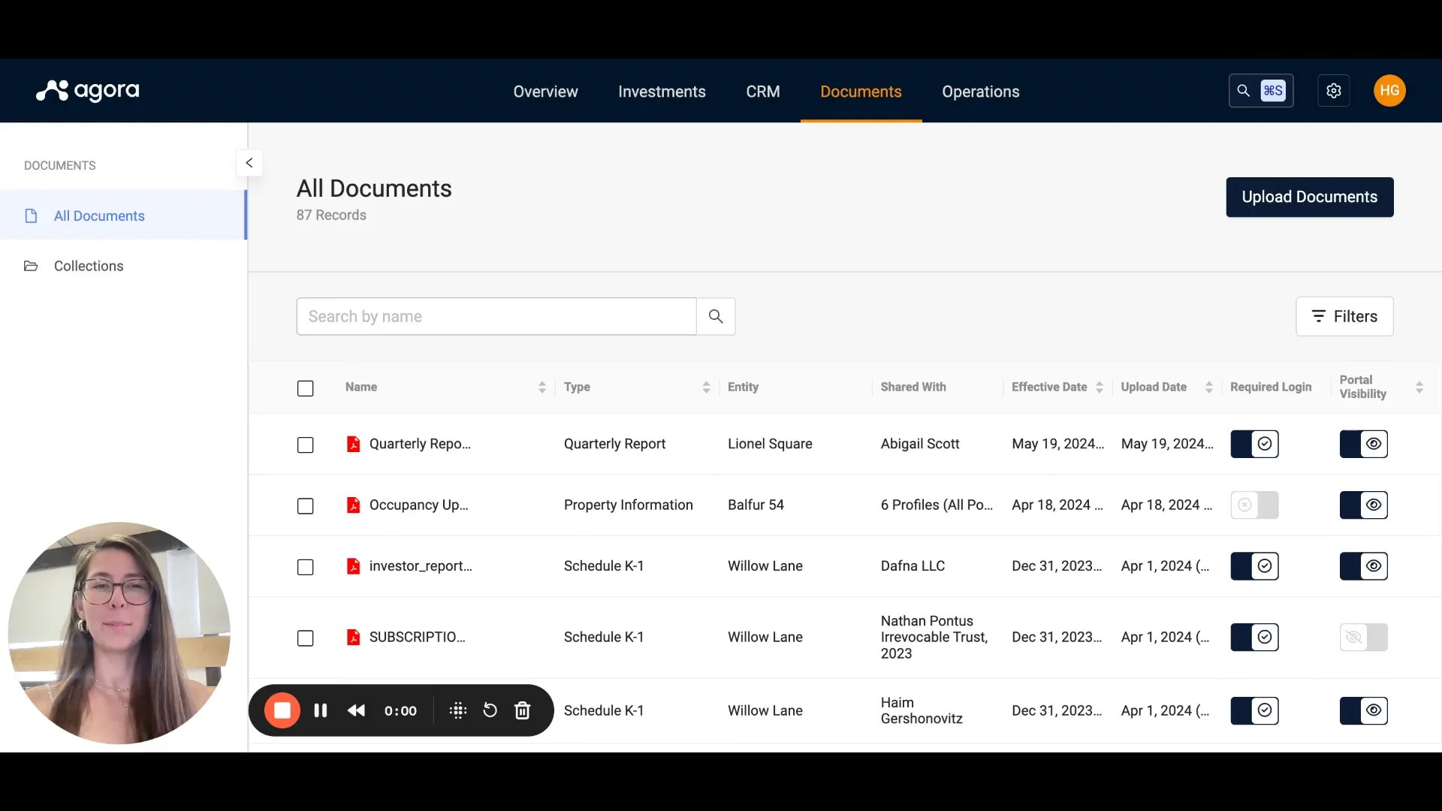Image resolution: width=1442 pixels, height=811 pixels.
Task: Open global search with the magnifier icon
Action: [x=1243, y=90]
